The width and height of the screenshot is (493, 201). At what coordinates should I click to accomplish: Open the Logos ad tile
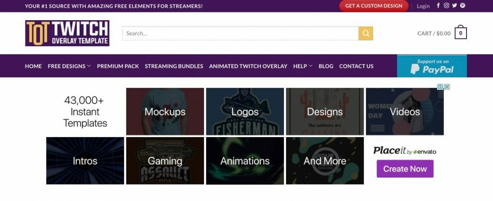click(x=245, y=112)
